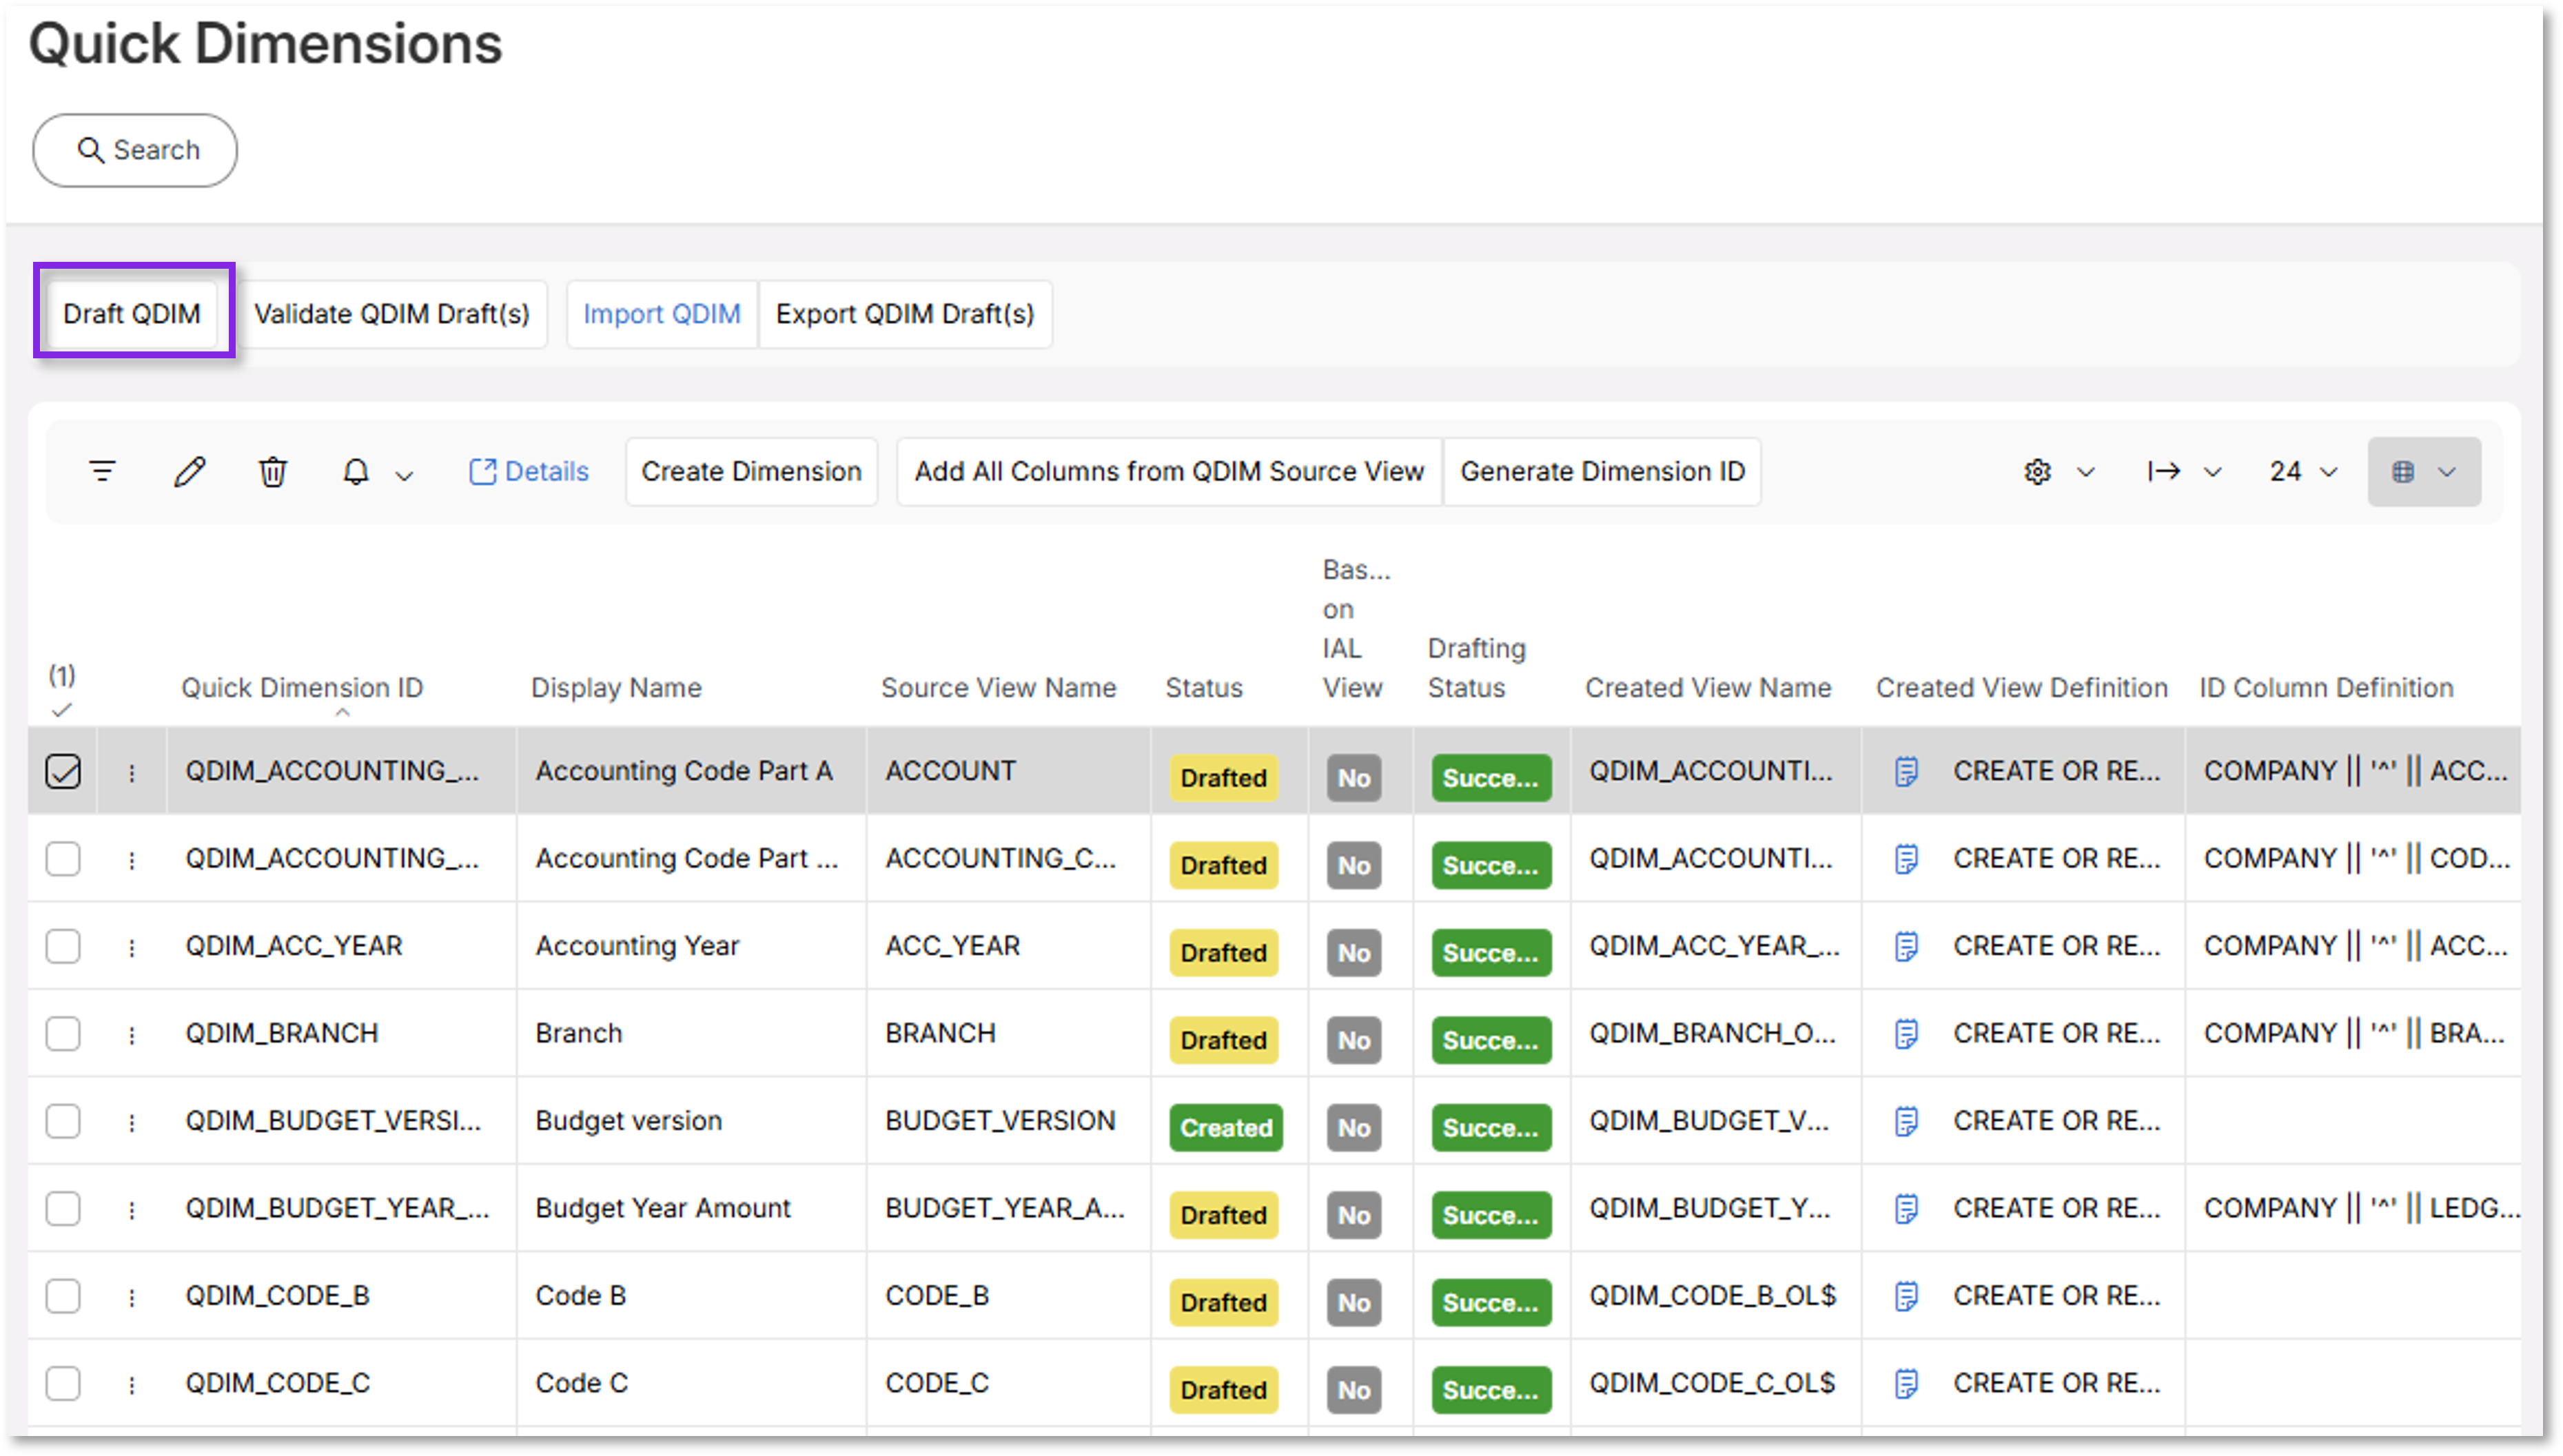Image resolution: width=2563 pixels, height=1456 pixels.
Task: Select the Budget Year Amount cell
Action: click(x=690, y=1209)
